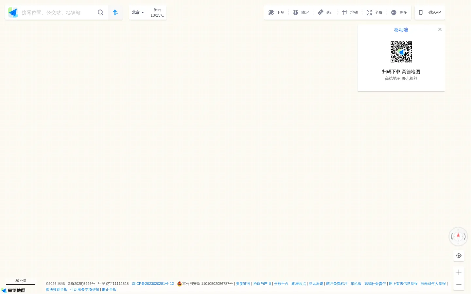
Task: Open the 高德社会责任 footer link
Action: click(375, 284)
